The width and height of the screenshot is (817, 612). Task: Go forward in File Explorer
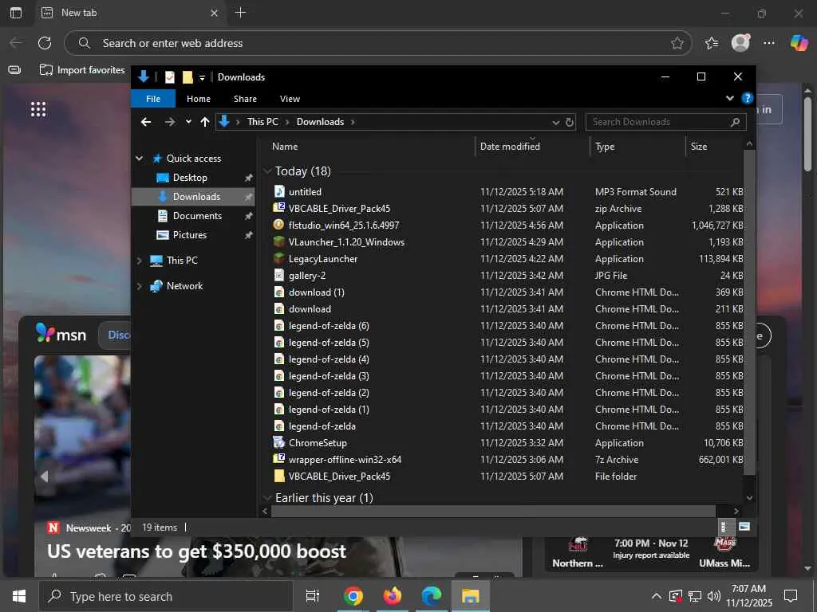tap(170, 122)
